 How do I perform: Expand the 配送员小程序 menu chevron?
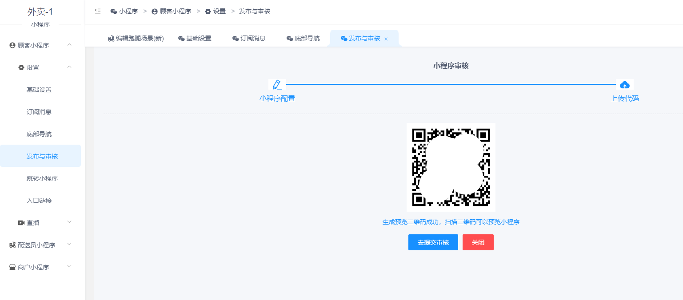[x=69, y=245]
